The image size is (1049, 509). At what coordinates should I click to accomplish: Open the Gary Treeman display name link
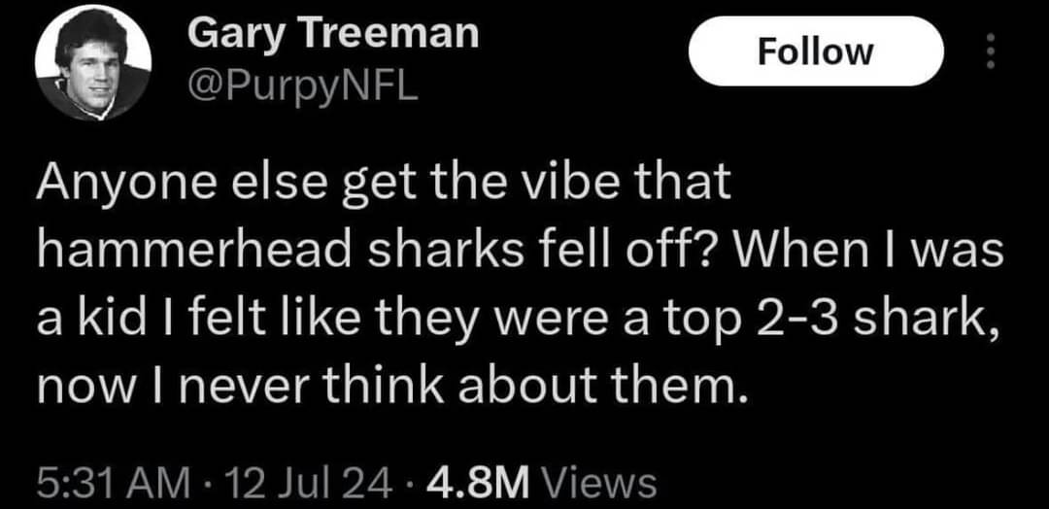332,33
